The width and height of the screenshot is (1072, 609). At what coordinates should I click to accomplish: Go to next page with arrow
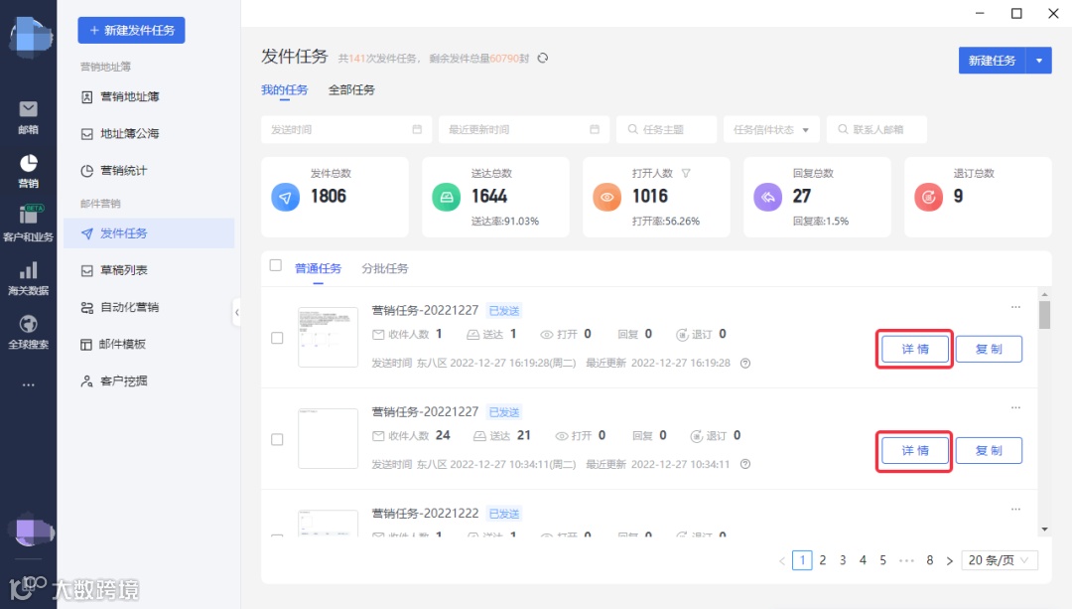tap(950, 560)
